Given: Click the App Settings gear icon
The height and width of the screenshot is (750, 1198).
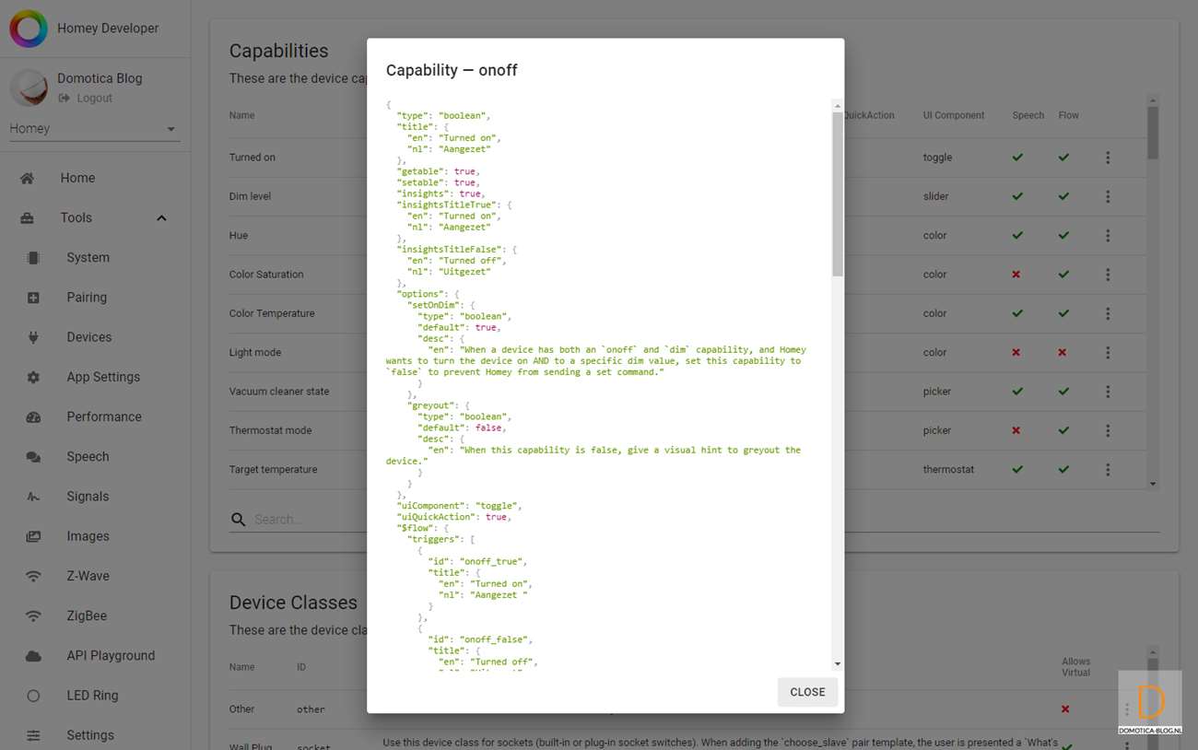Looking at the screenshot, I should point(33,378).
